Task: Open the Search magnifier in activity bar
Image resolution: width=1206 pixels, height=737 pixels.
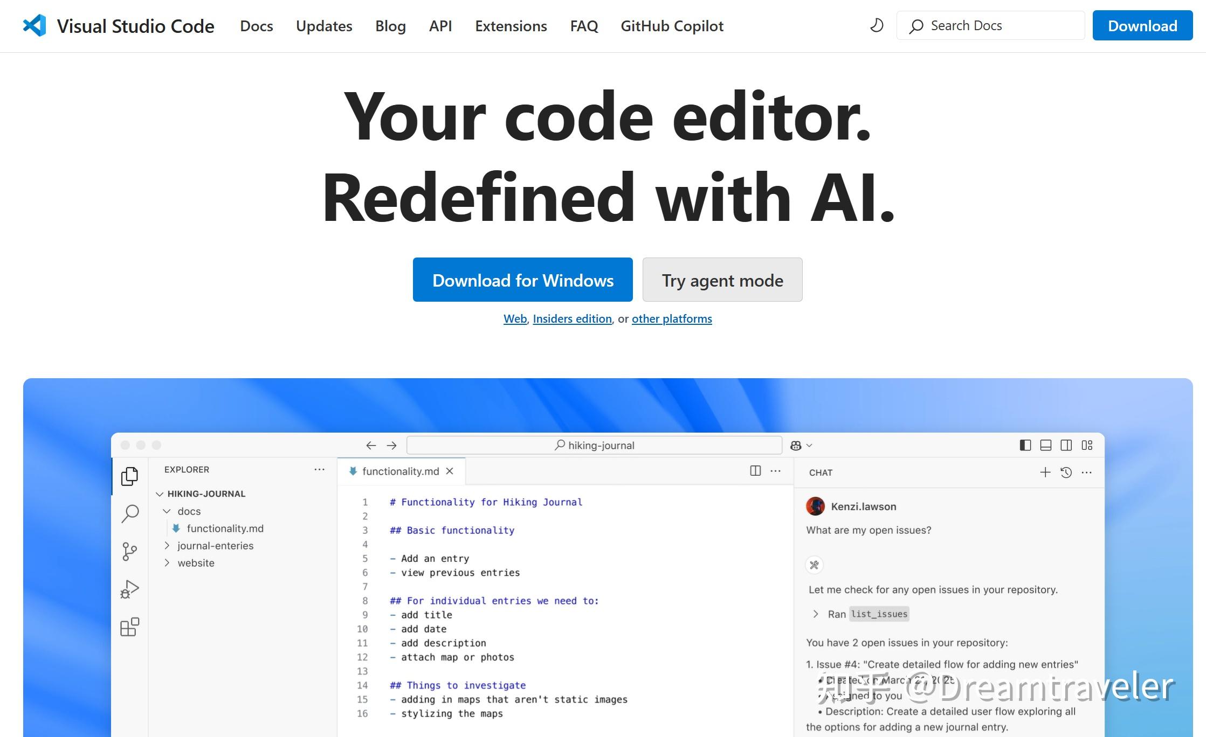Action: 130,514
